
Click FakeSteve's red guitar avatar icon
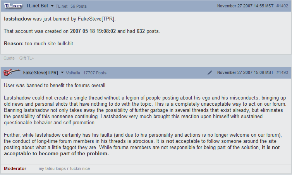coord(12,72)
